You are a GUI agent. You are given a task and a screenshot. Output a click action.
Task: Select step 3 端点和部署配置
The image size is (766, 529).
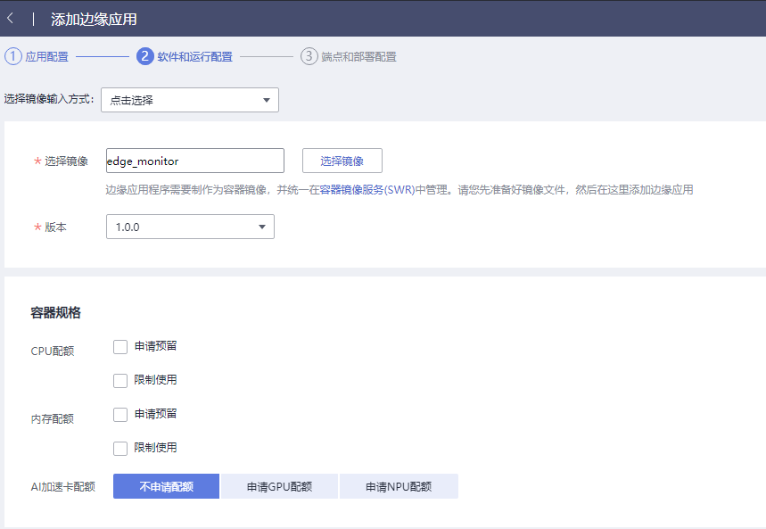click(x=349, y=57)
